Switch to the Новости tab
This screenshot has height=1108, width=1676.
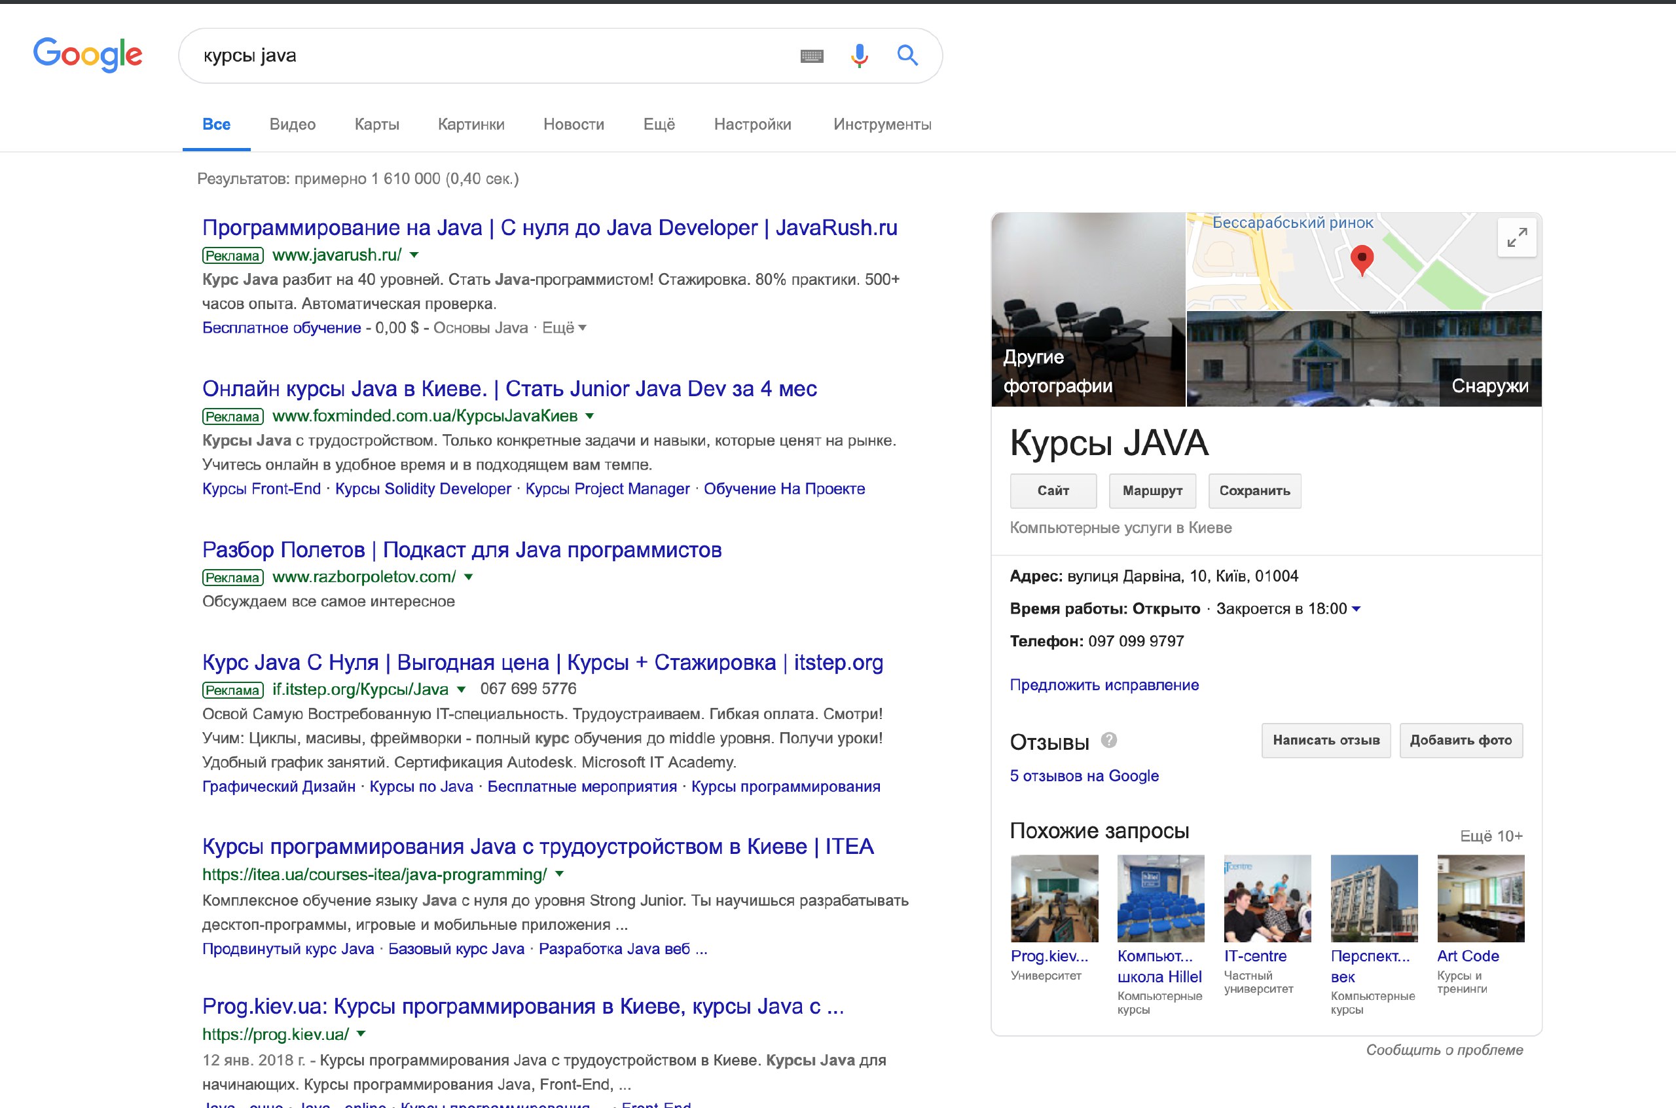[x=574, y=124]
